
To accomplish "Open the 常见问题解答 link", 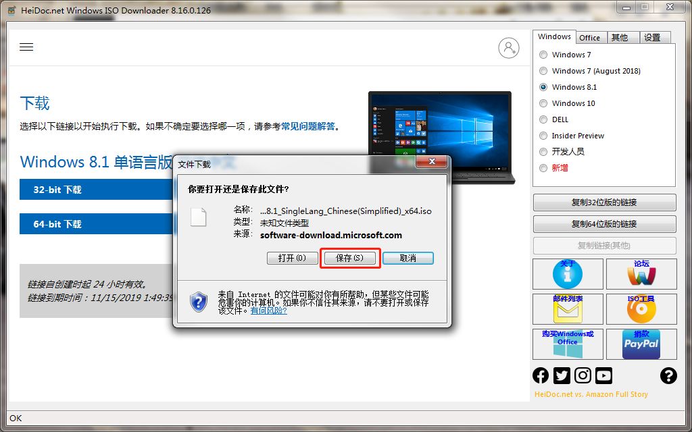I will click(308, 126).
